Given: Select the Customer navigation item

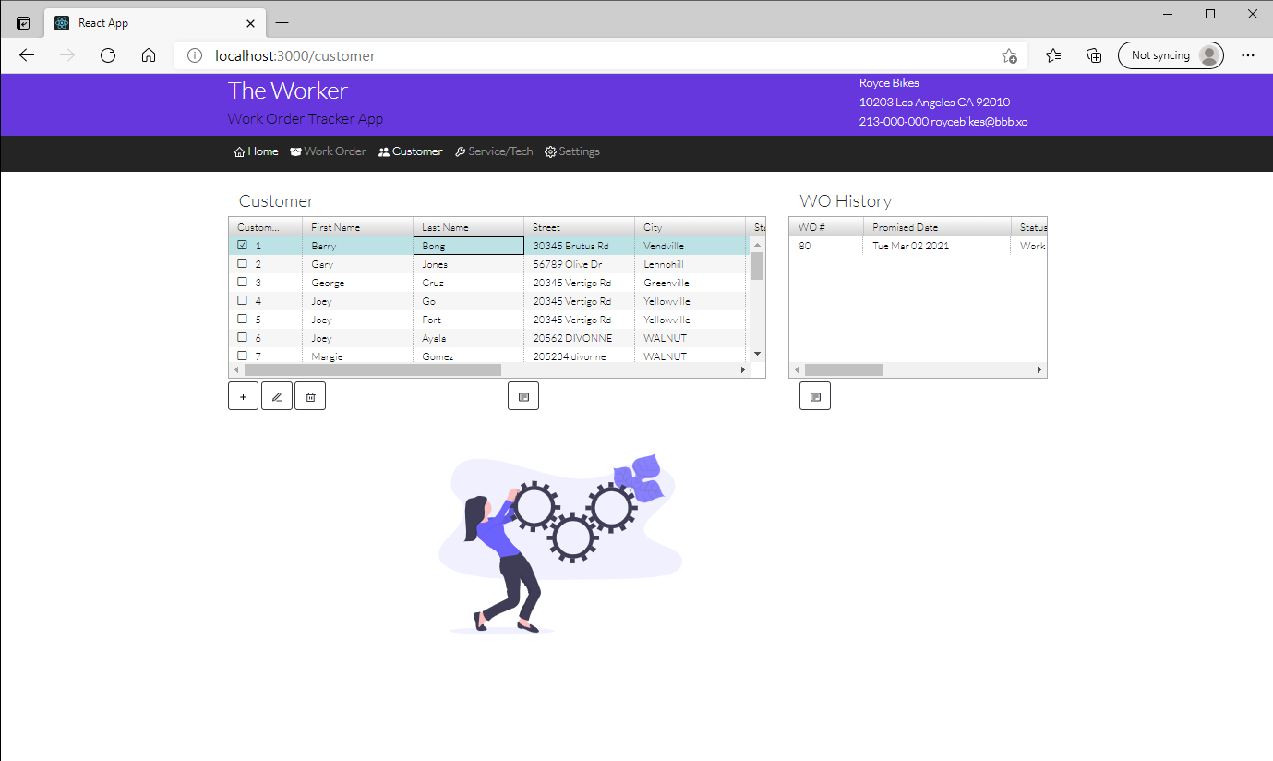Looking at the screenshot, I should 411,151.
